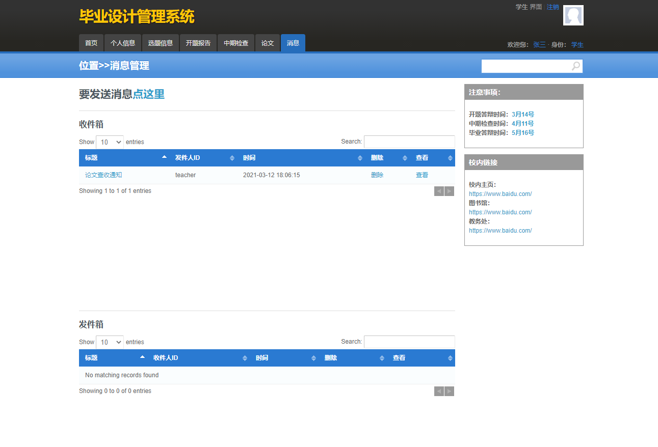Visit the 图书馆 baidu link
The width and height of the screenshot is (658, 447).
(x=500, y=212)
